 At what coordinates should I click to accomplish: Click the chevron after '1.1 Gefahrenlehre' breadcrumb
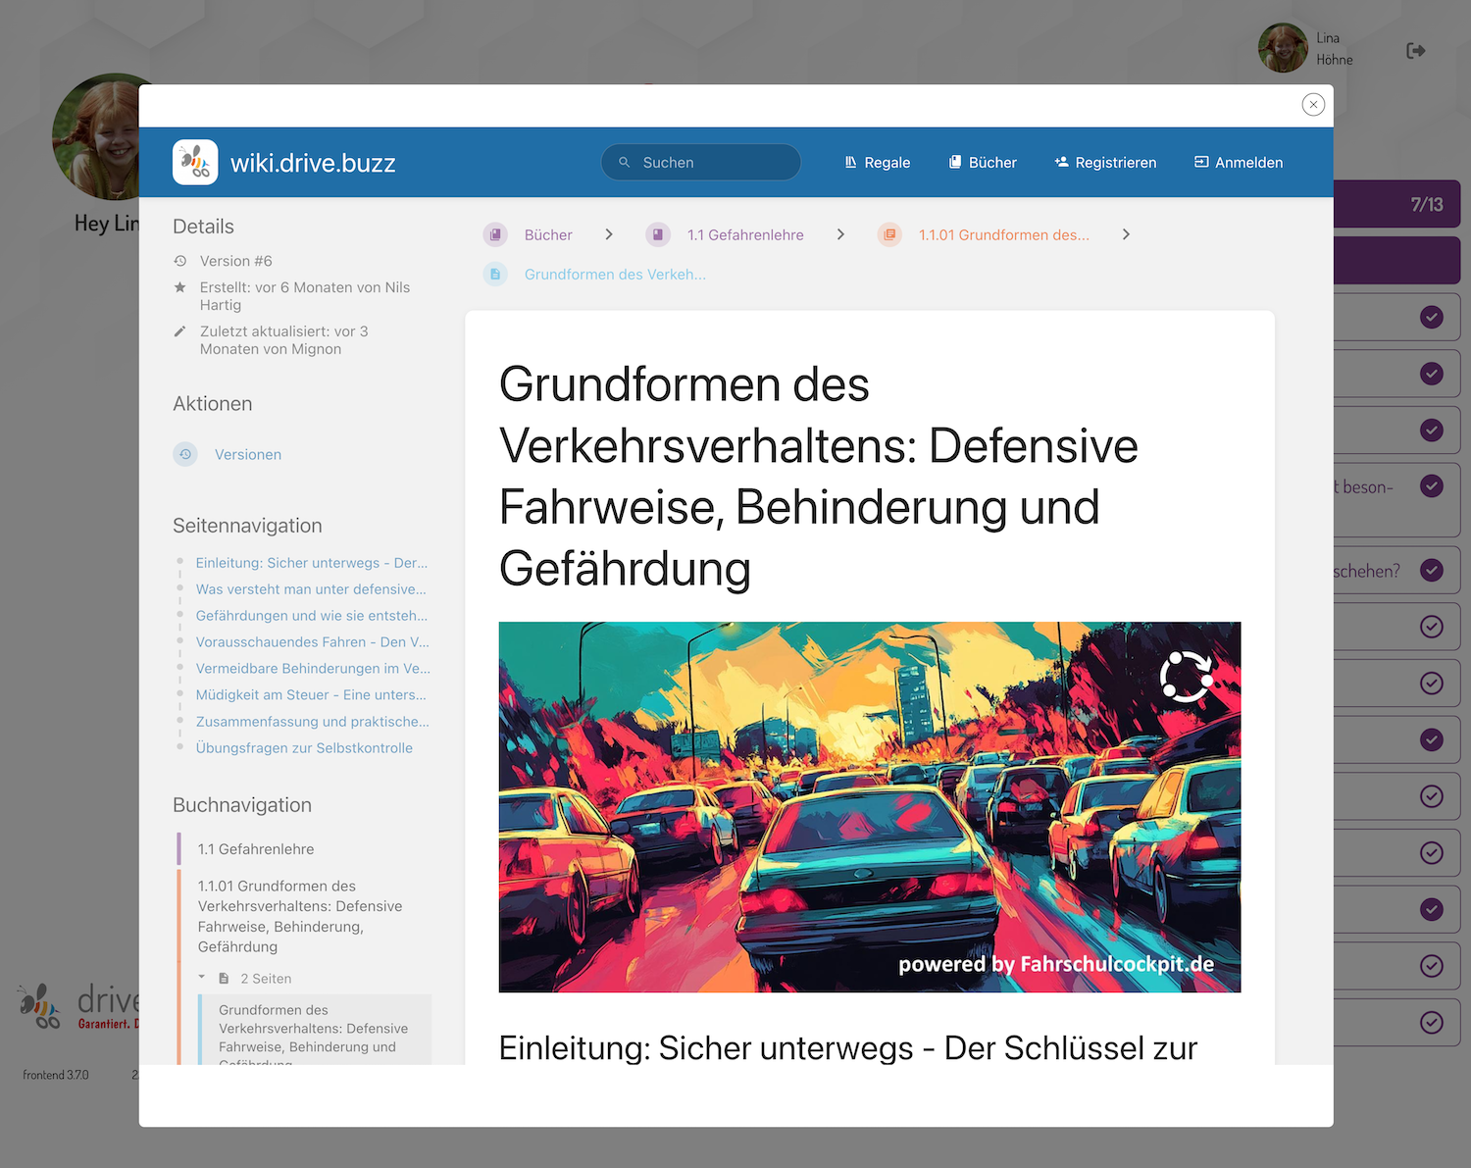click(840, 234)
